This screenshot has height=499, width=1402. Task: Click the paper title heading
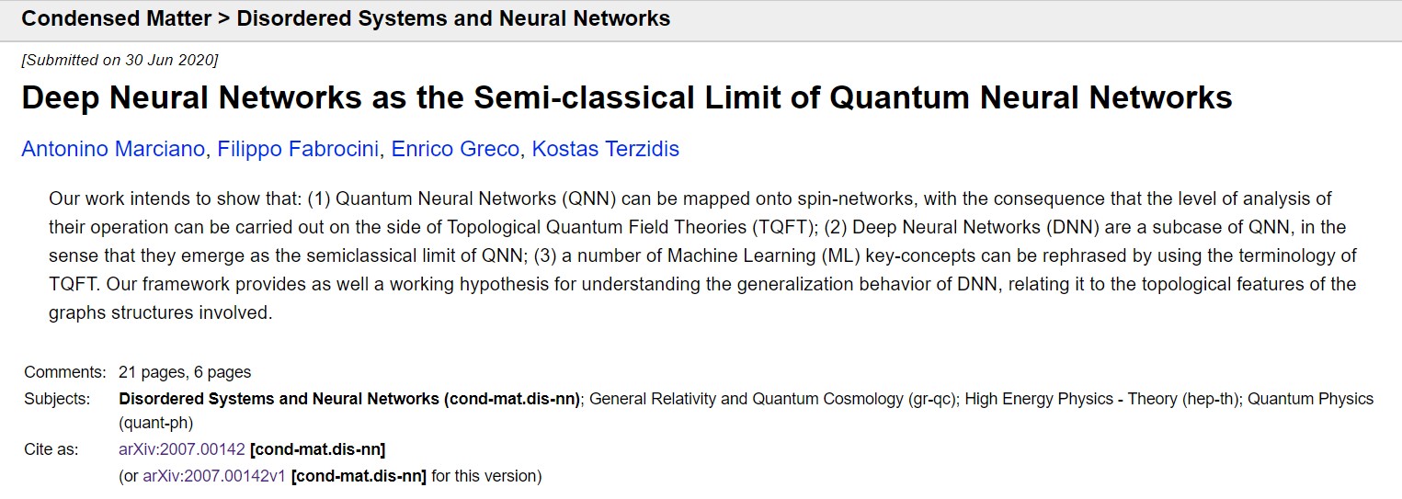coord(626,97)
